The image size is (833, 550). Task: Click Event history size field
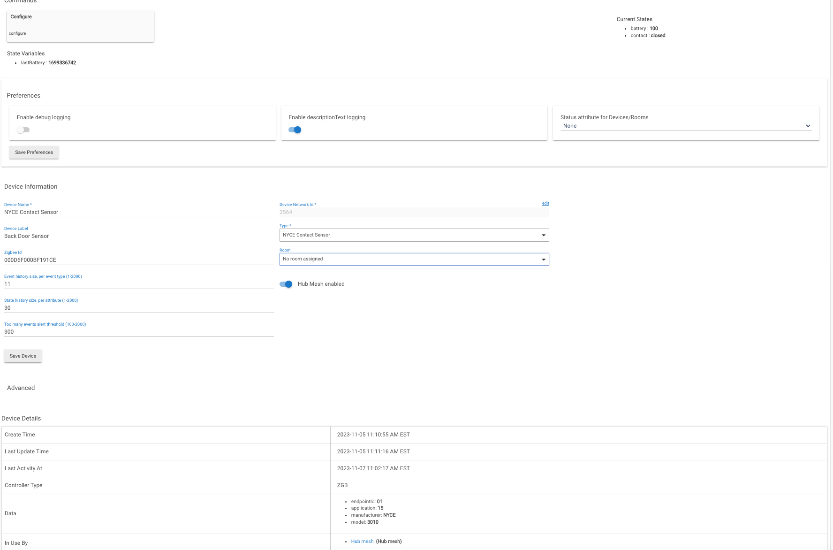pos(139,284)
